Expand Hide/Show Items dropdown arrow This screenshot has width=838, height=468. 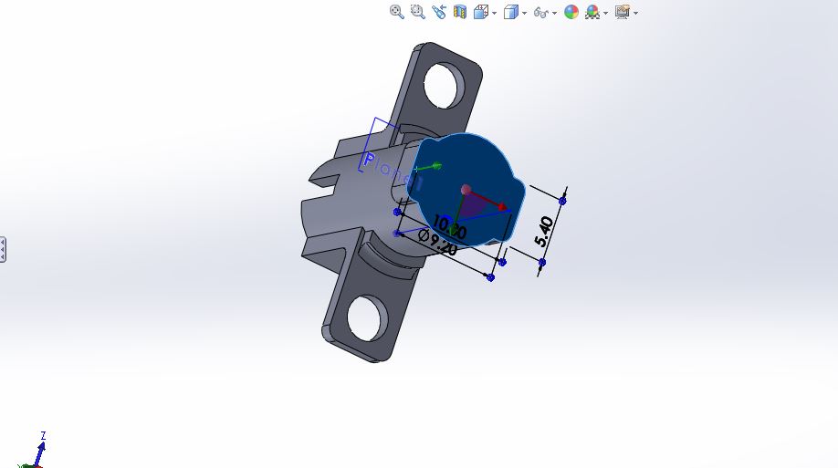[555, 13]
